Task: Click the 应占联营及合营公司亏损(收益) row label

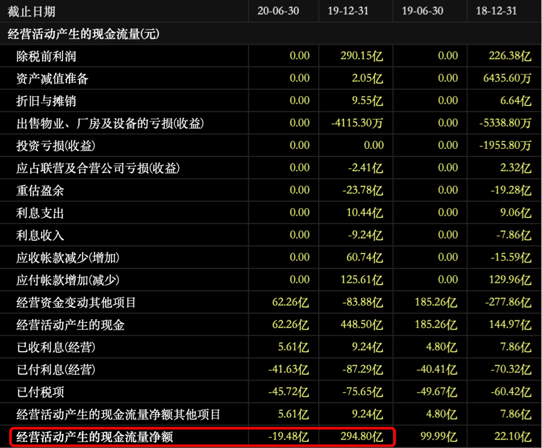Action: tap(98, 168)
